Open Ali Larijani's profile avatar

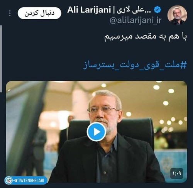pos(177,15)
